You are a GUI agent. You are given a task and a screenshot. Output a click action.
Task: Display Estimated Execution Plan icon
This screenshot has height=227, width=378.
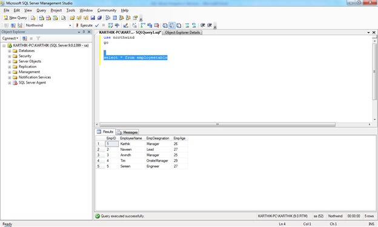coord(110,25)
